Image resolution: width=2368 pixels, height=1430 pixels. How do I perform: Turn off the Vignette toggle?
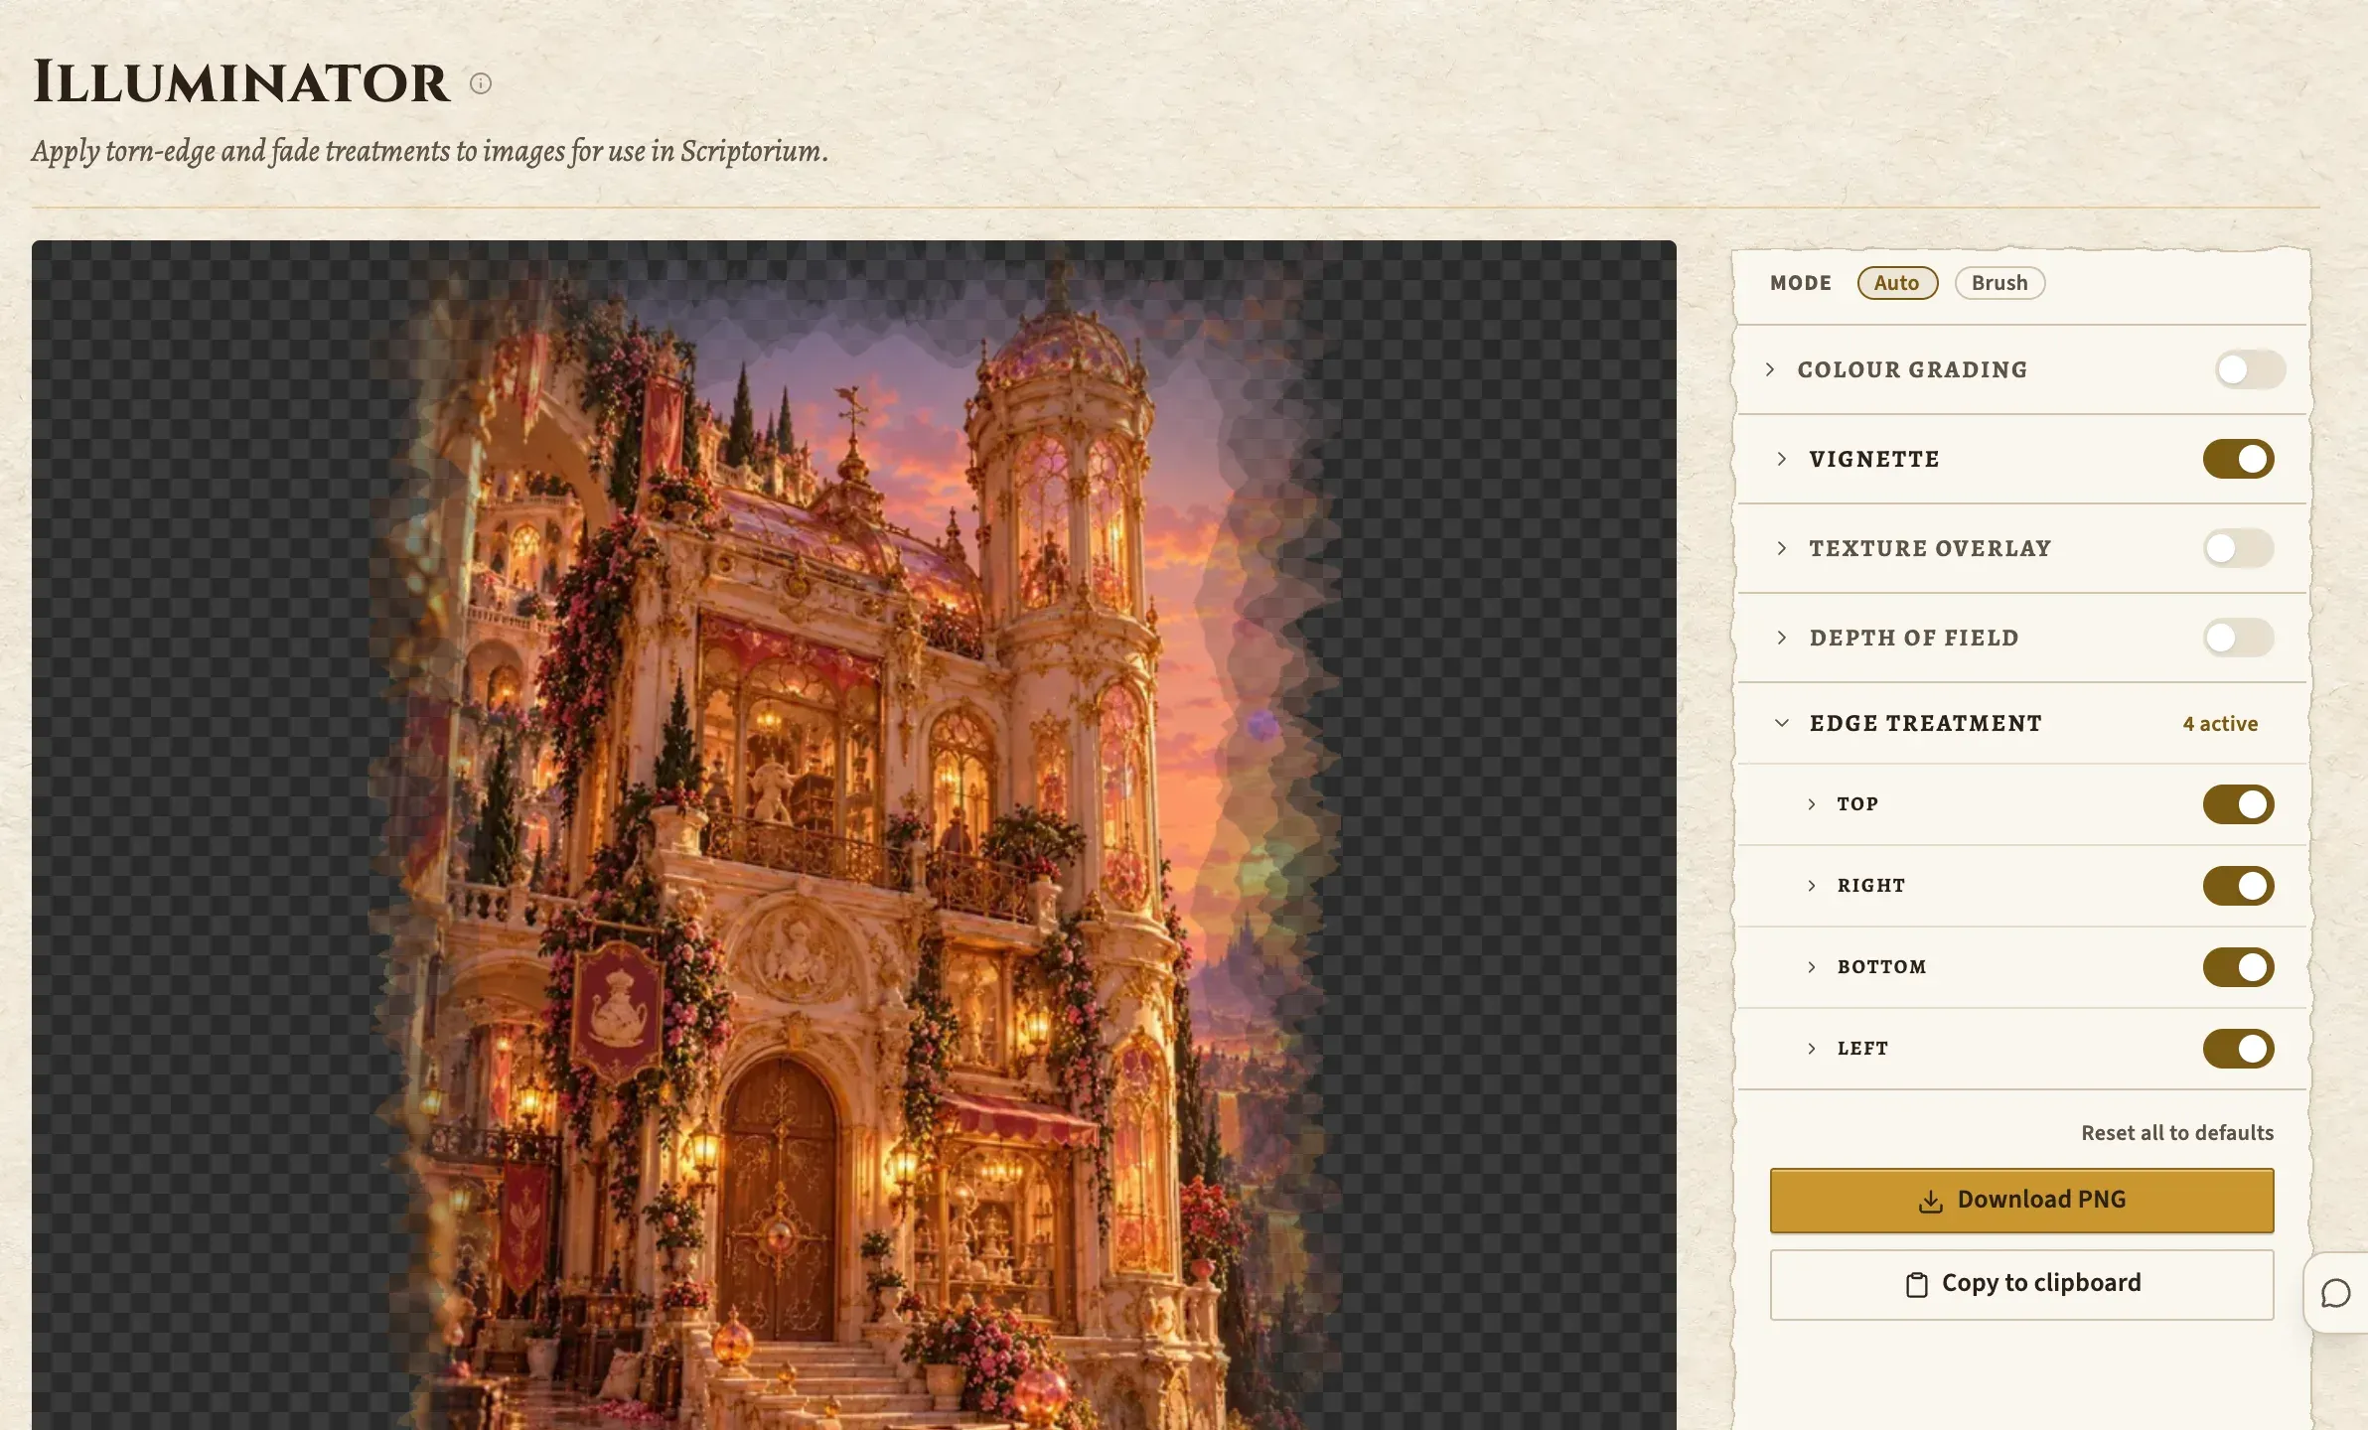tap(2238, 459)
